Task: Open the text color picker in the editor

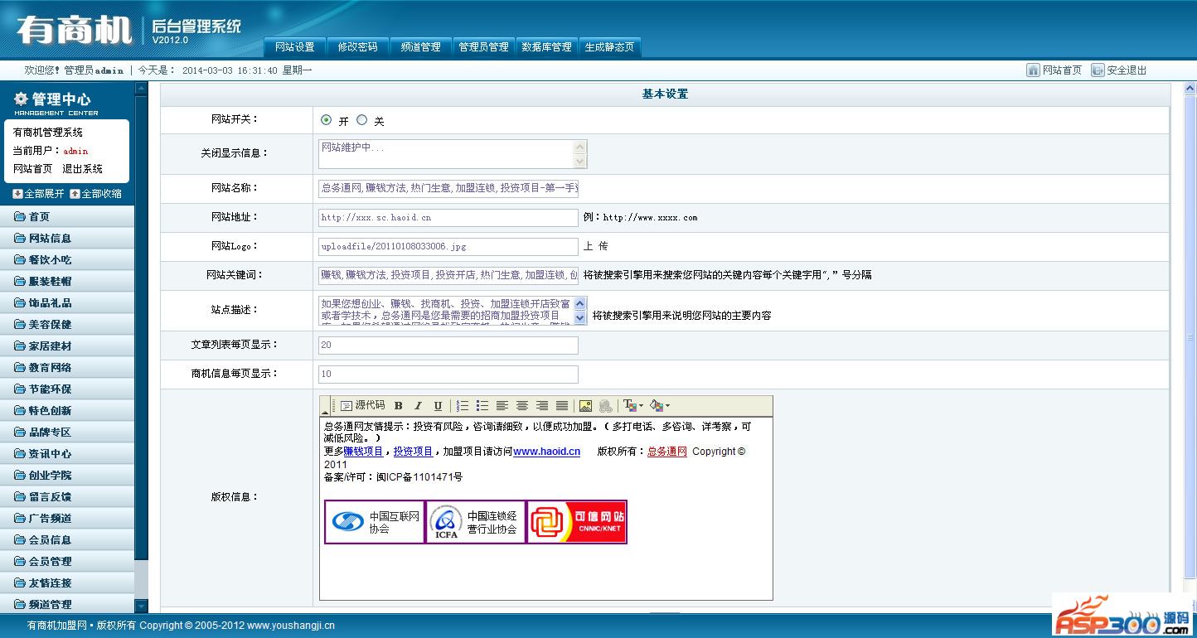Action: pyautogui.click(x=632, y=406)
